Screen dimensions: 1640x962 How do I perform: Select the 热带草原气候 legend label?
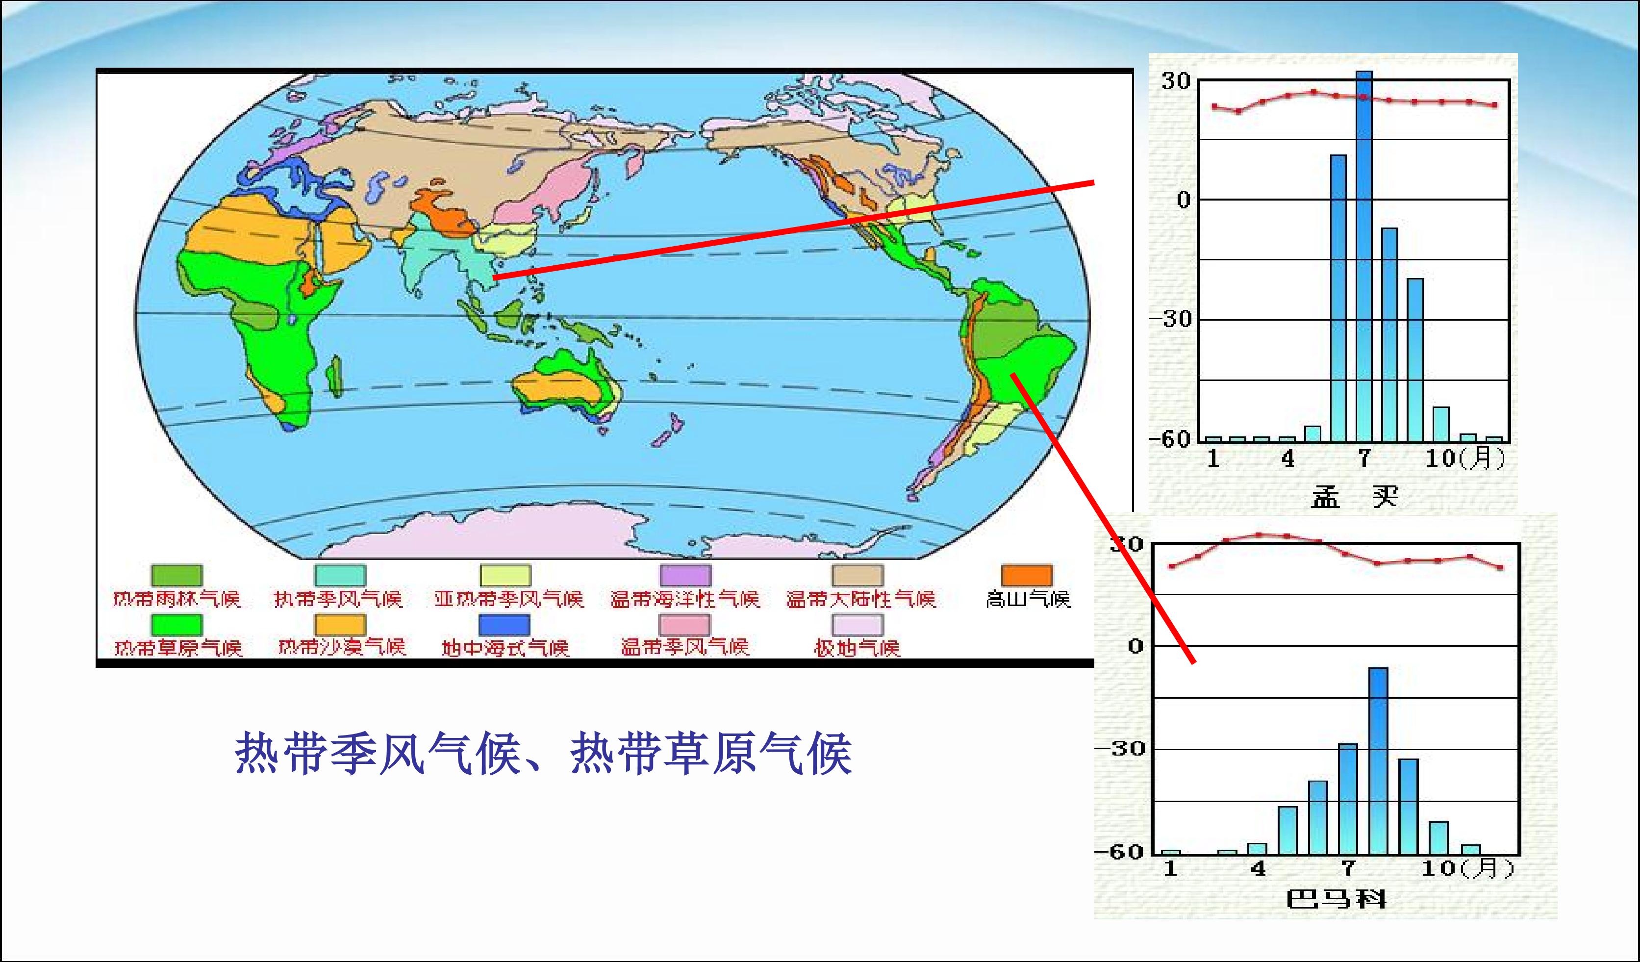click(178, 648)
